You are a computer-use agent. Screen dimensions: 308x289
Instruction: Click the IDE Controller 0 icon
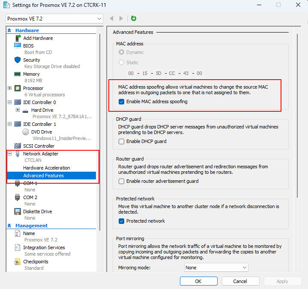point(18,102)
